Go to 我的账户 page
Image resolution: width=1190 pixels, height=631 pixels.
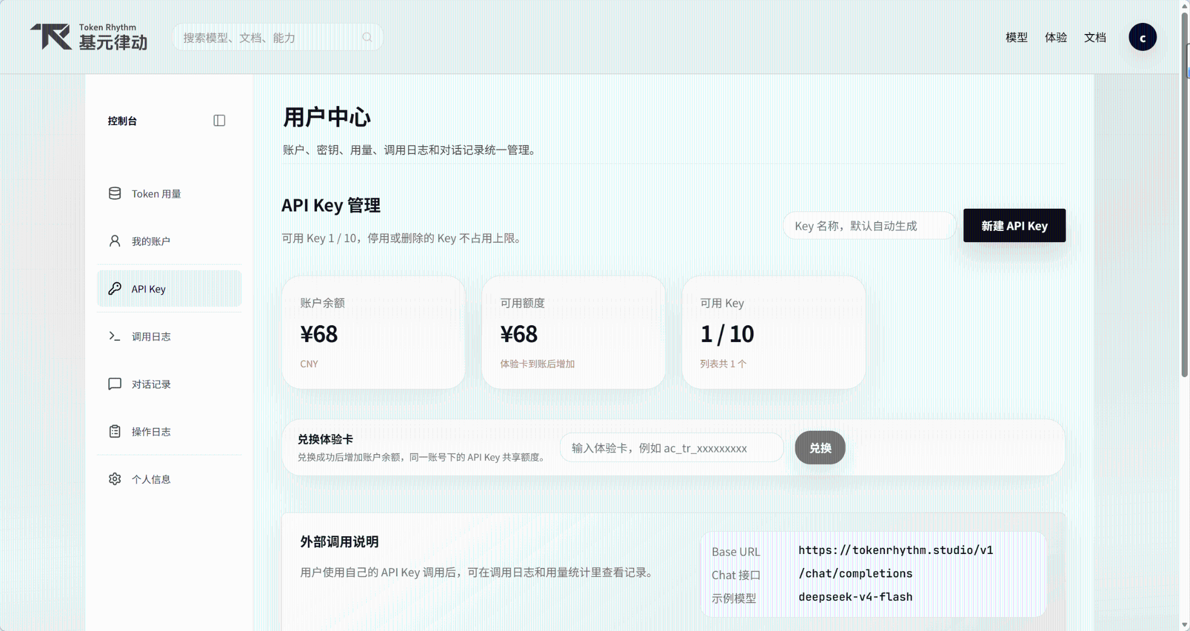coord(169,241)
